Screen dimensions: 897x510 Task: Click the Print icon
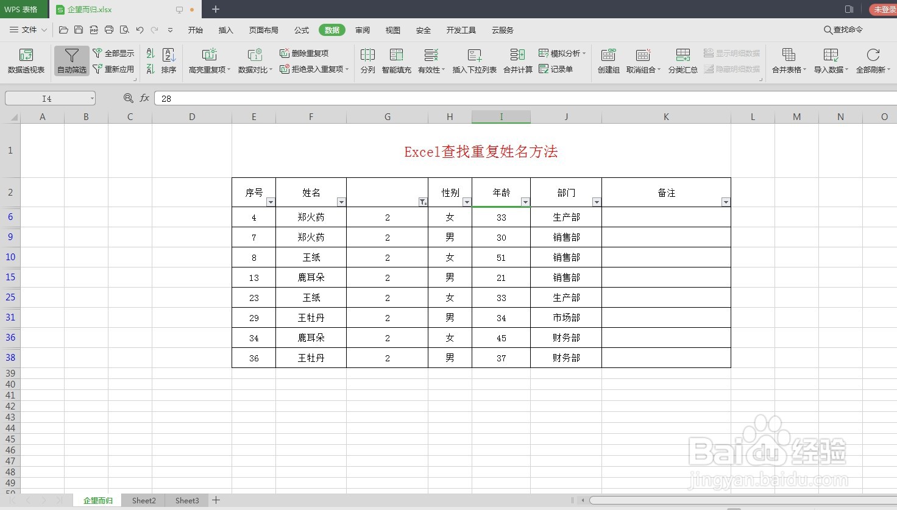point(109,30)
